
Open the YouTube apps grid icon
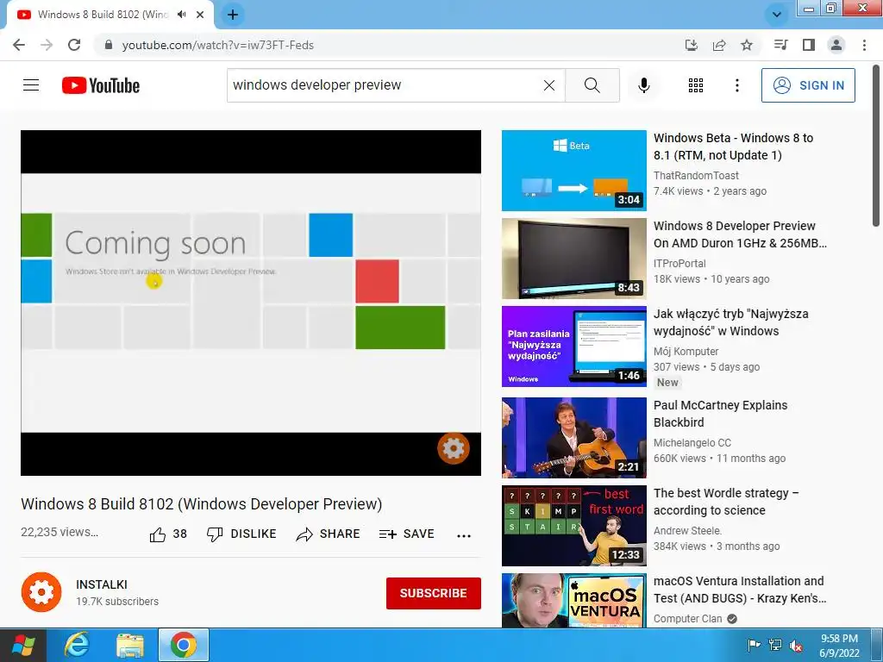click(696, 85)
